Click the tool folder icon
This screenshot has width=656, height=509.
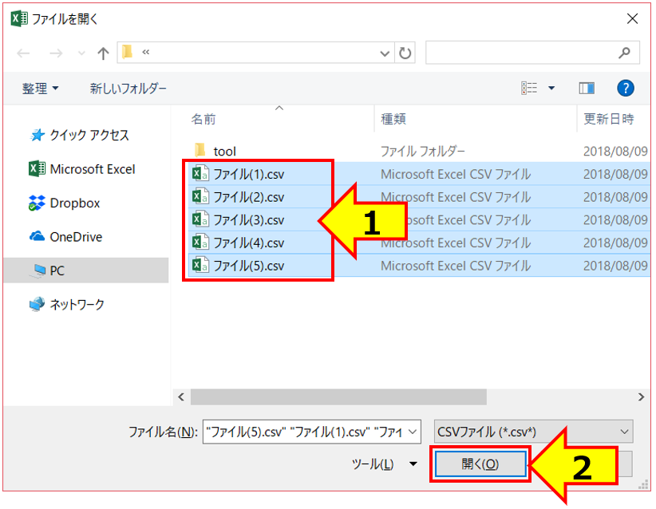pos(200,150)
